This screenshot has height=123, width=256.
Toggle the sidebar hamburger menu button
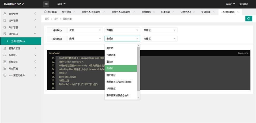[46, 4]
